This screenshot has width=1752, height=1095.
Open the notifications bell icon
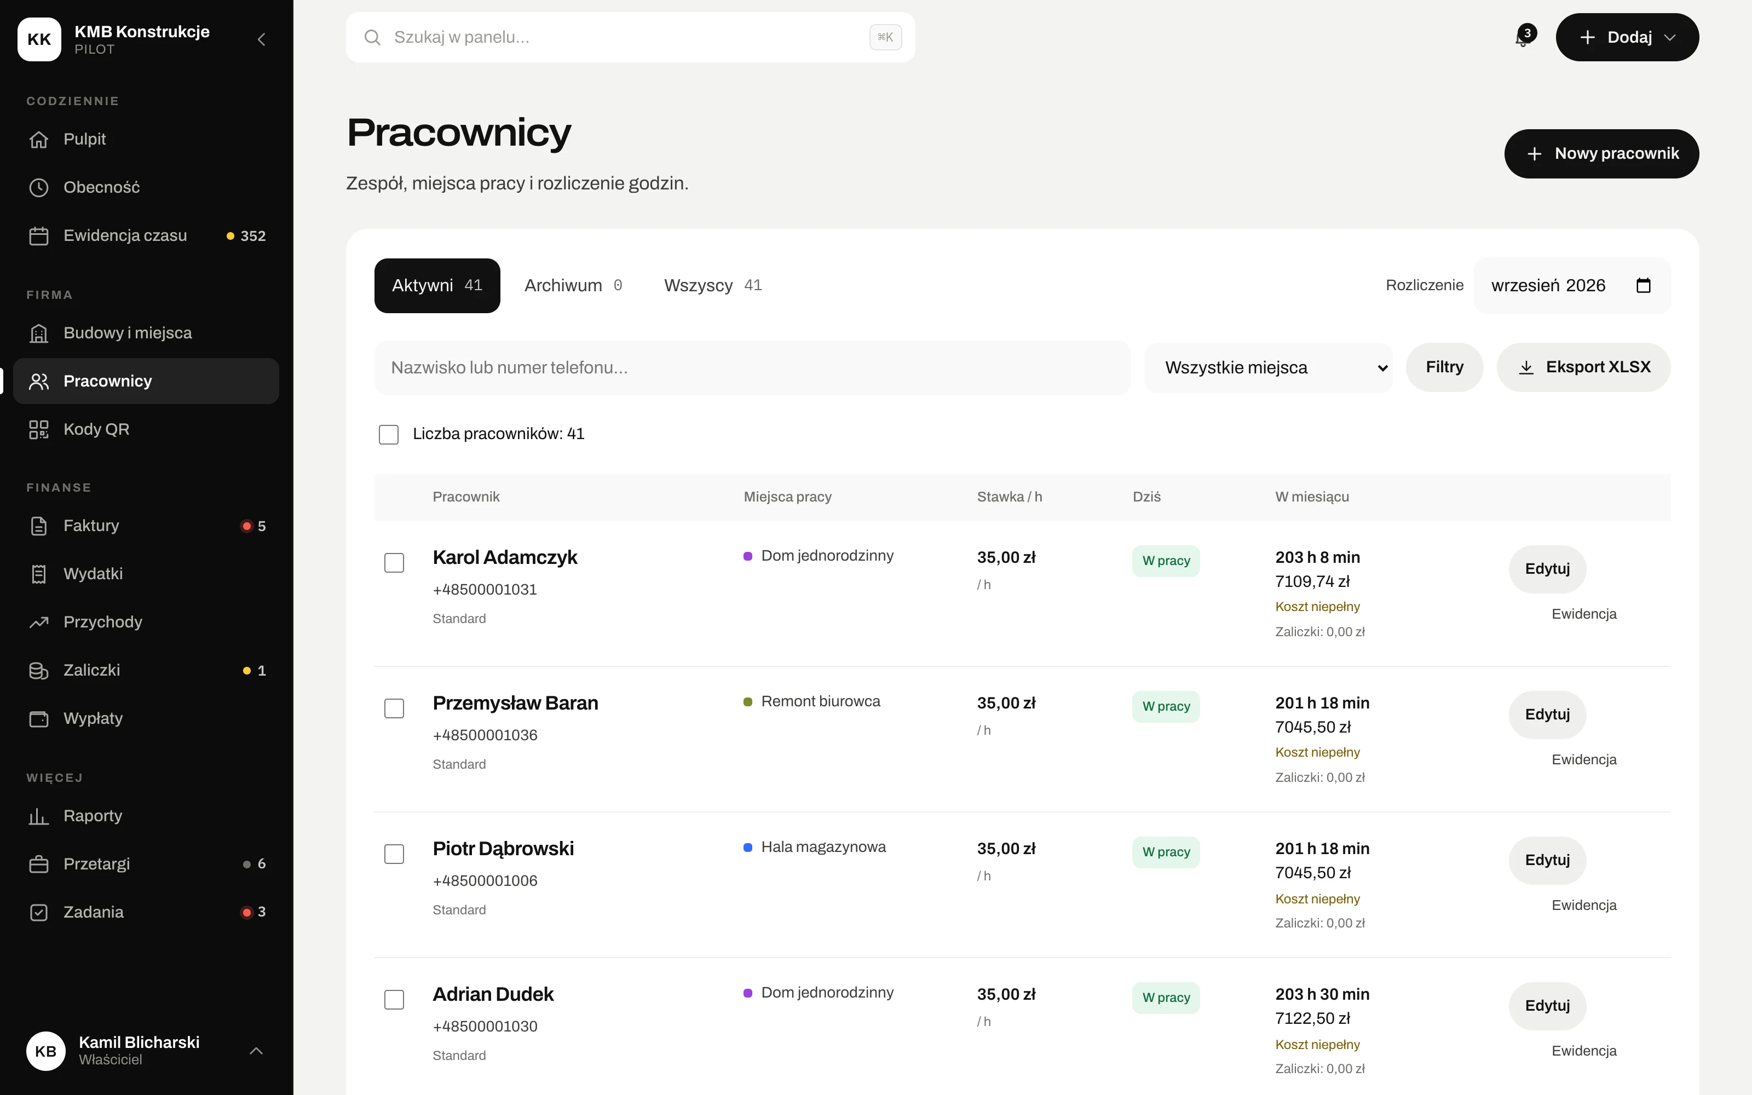[x=1523, y=38]
